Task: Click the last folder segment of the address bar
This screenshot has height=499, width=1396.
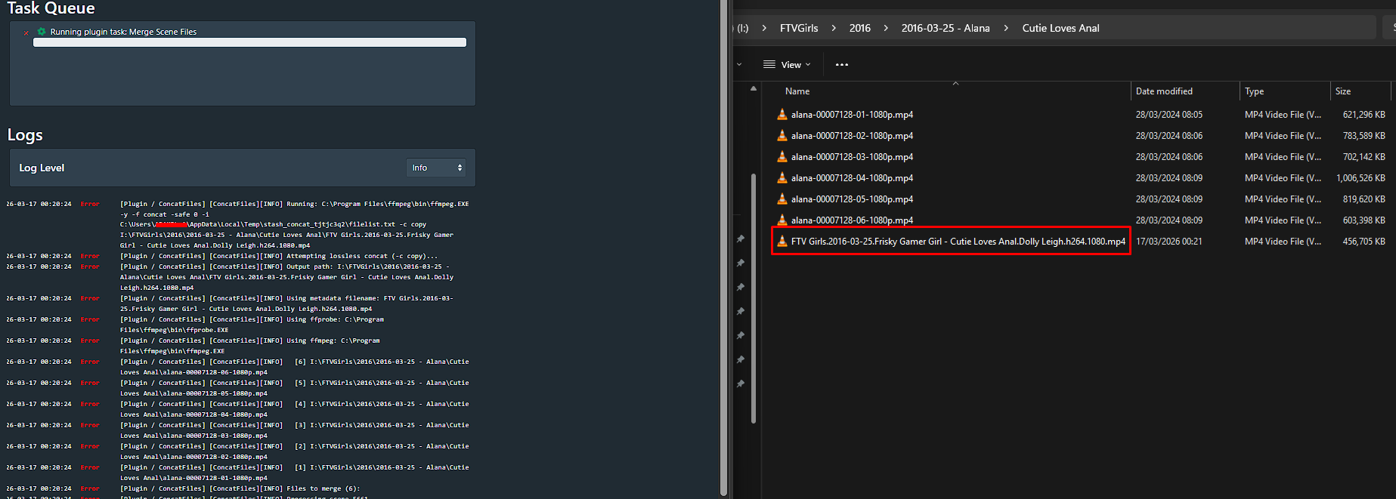Action: 1061,28
